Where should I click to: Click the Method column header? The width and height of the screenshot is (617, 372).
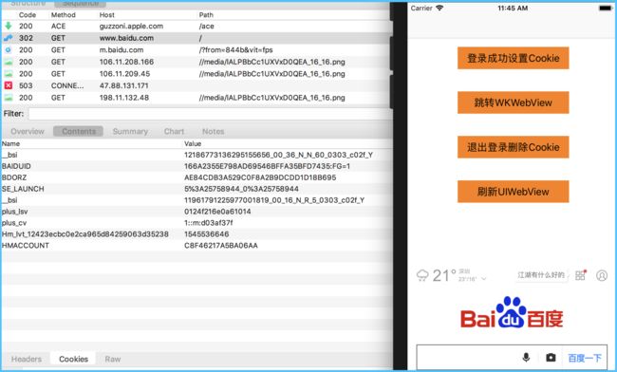click(63, 15)
